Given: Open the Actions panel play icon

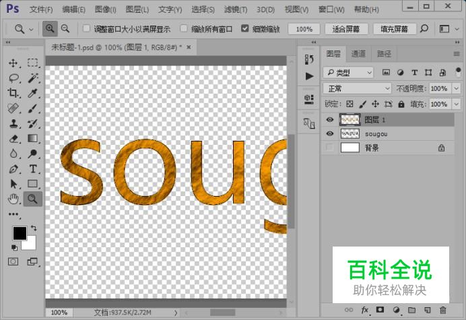Looking at the screenshot, I should pyautogui.click(x=309, y=76).
